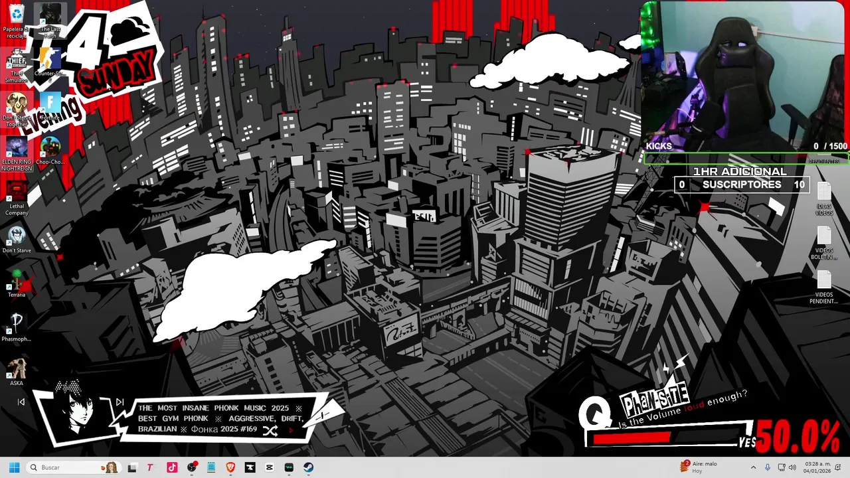The width and height of the screenshot is (850, 478).
Task: Select the Counter-Strike 2 shortcut
Action: pos(50,64)
